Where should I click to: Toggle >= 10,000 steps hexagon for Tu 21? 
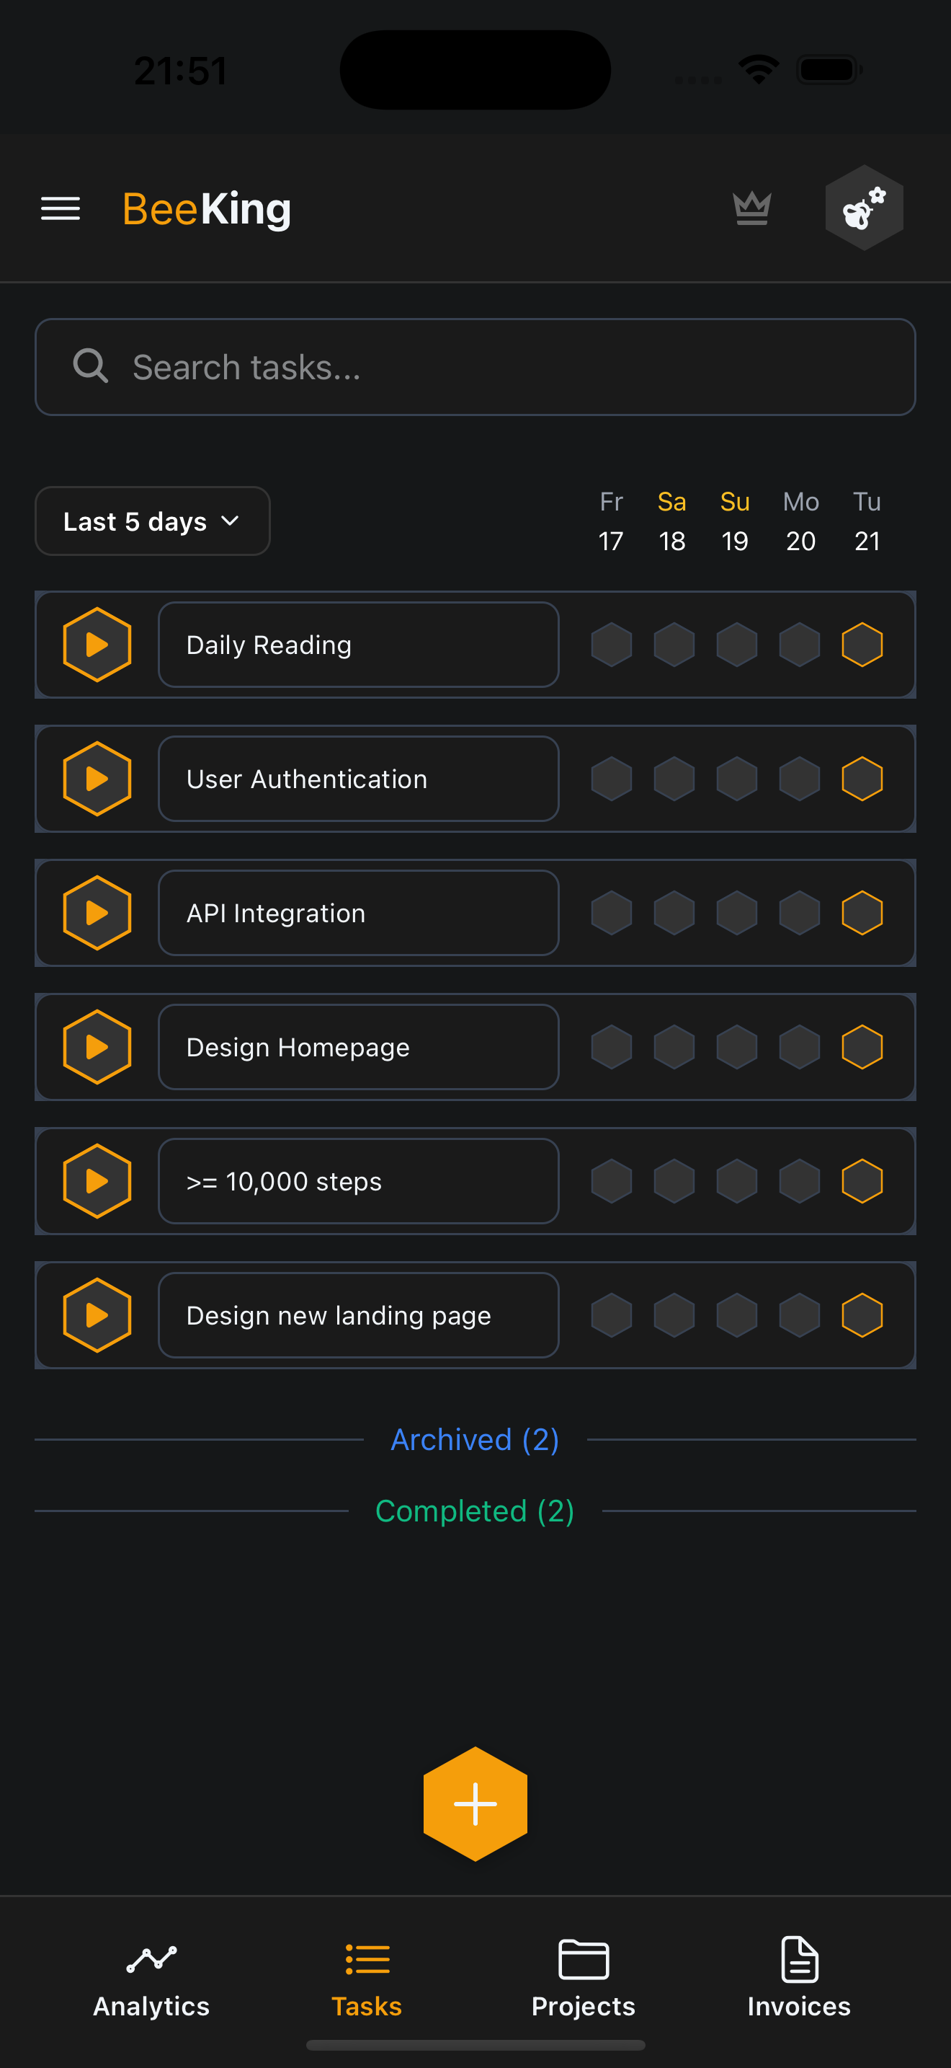[862, 1181]
